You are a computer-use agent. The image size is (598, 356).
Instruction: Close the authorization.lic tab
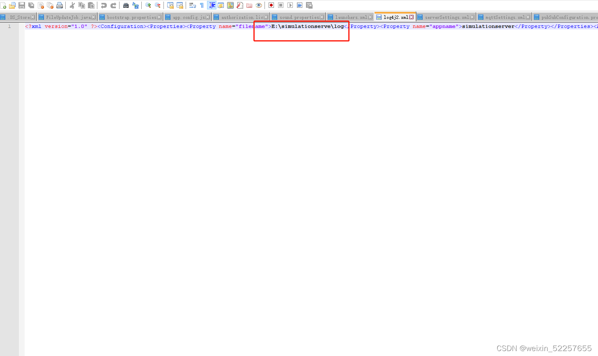point(266,17)
